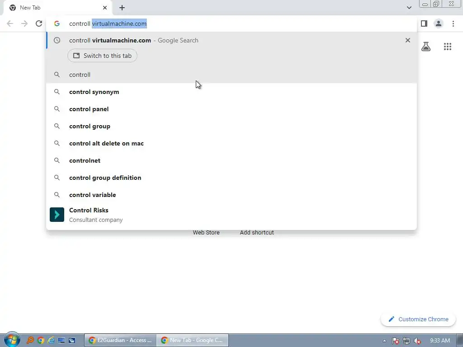Choose 'control group' suggestion
The width and height of the screenshot is (463, 347).
231,126
